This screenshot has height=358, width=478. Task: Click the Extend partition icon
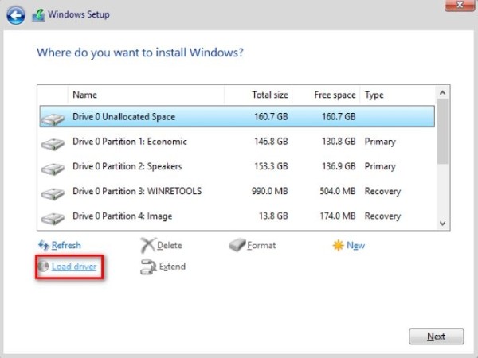[147, 267]
